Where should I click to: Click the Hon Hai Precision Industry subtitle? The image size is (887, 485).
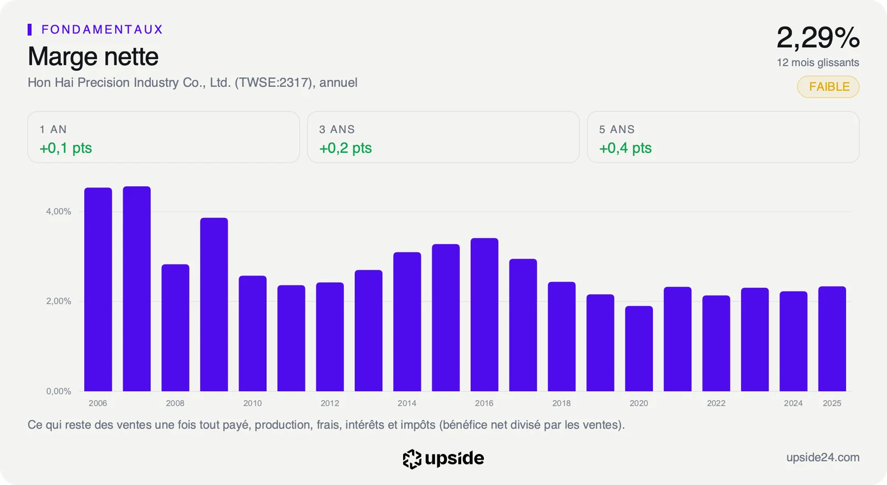[192, 83]
